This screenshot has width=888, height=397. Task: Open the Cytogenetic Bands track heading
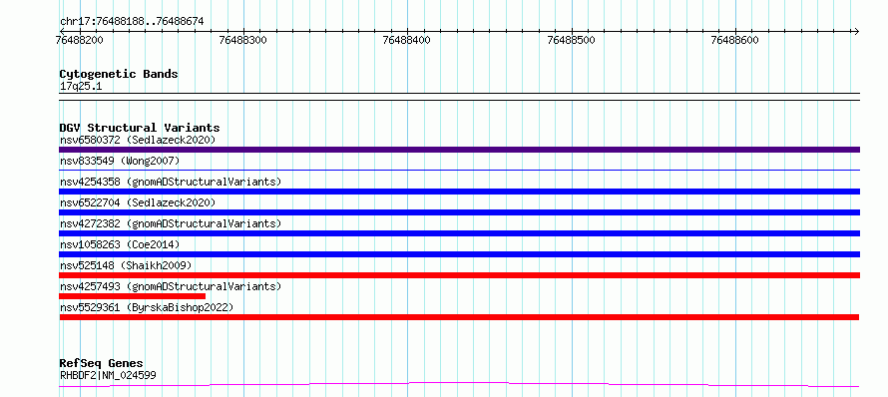(119, 74)
